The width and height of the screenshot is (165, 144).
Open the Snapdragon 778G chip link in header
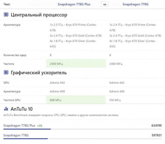click(135, 4)
